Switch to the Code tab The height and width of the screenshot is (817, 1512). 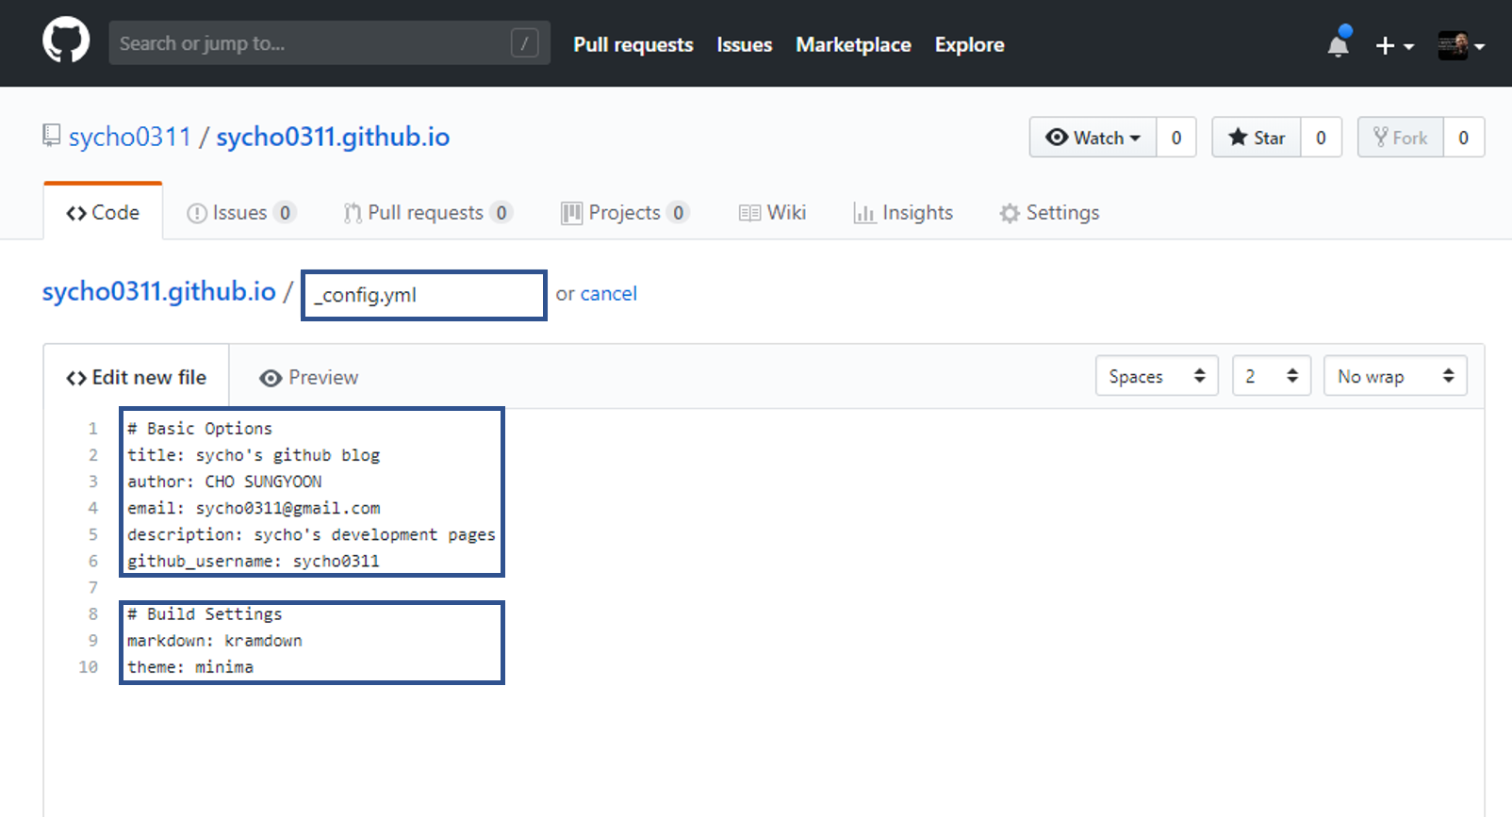point(103,213)
